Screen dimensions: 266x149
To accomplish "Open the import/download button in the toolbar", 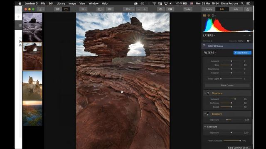I will (41, 9).
